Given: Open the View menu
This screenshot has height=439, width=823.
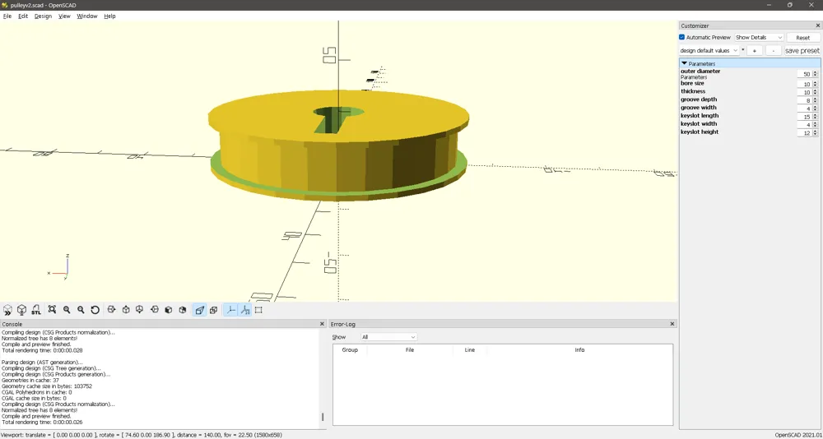Looking at the screenshot, I should point(64,16).
